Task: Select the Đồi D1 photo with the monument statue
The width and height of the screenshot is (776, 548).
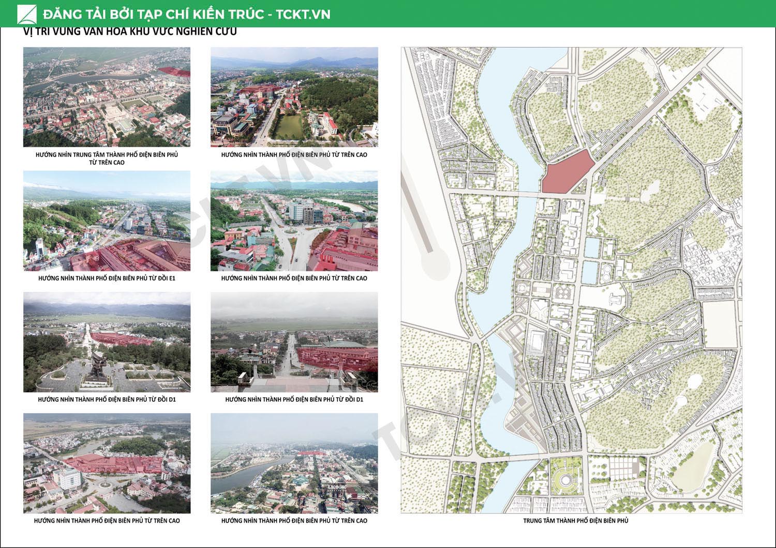Action: pos(107,342)
